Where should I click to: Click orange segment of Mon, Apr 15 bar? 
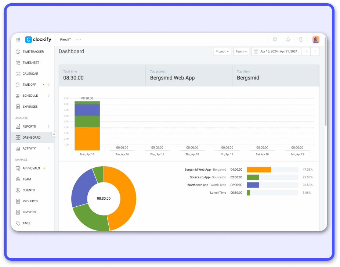click(87, 139)
